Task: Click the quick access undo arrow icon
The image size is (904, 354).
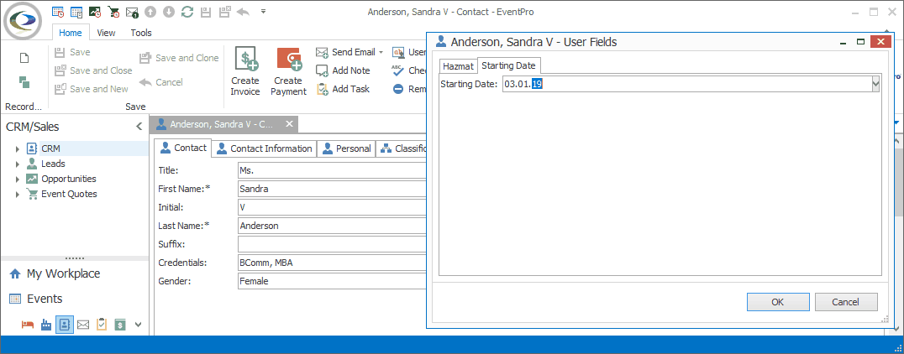Action: 243,12
